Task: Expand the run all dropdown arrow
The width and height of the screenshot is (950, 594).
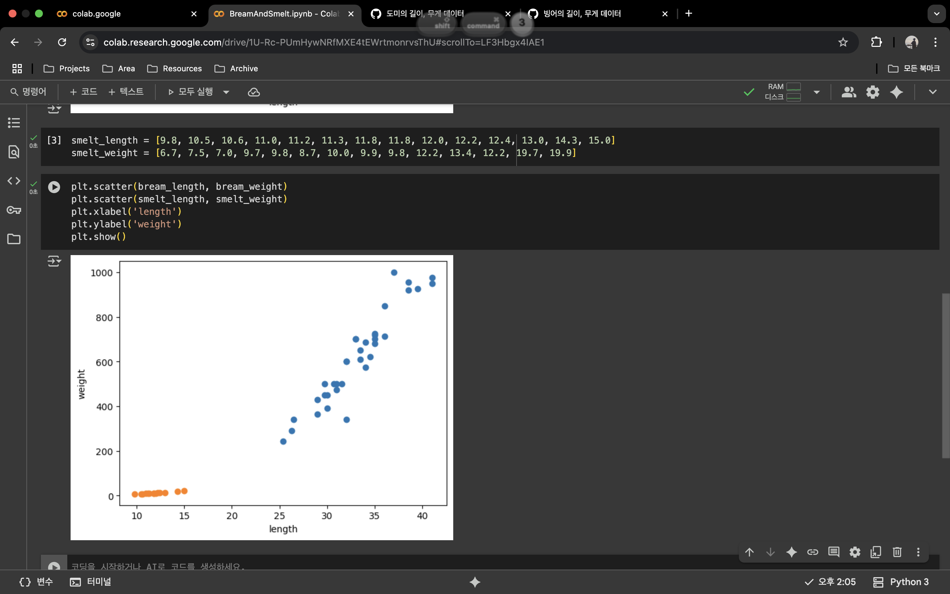Action: point(226,92)
